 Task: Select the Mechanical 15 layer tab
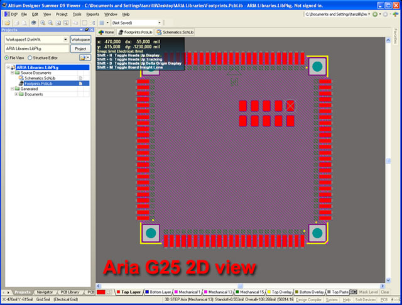[250, 292]
